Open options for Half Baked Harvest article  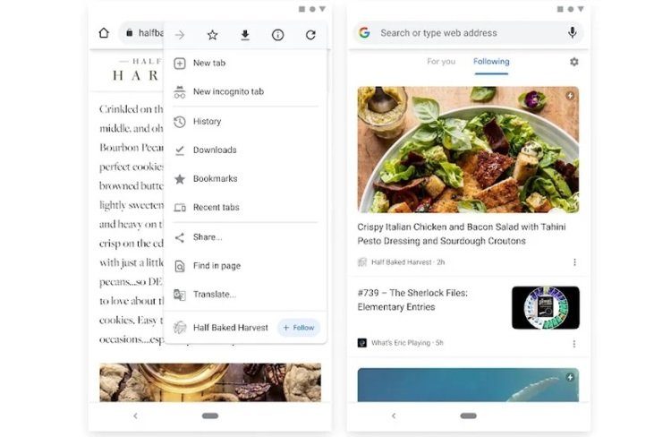[574, 262]
